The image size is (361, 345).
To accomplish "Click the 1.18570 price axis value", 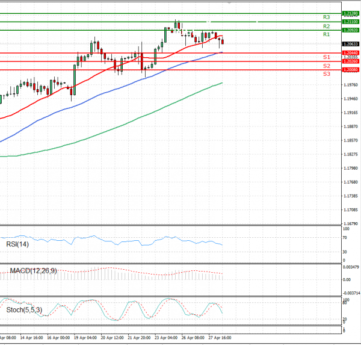I will coord(351,140).
